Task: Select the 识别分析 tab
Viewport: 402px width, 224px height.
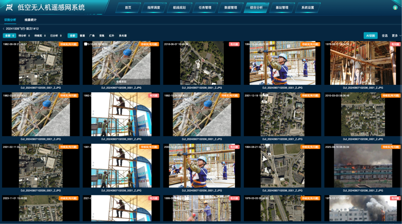Action: (10, 19)
